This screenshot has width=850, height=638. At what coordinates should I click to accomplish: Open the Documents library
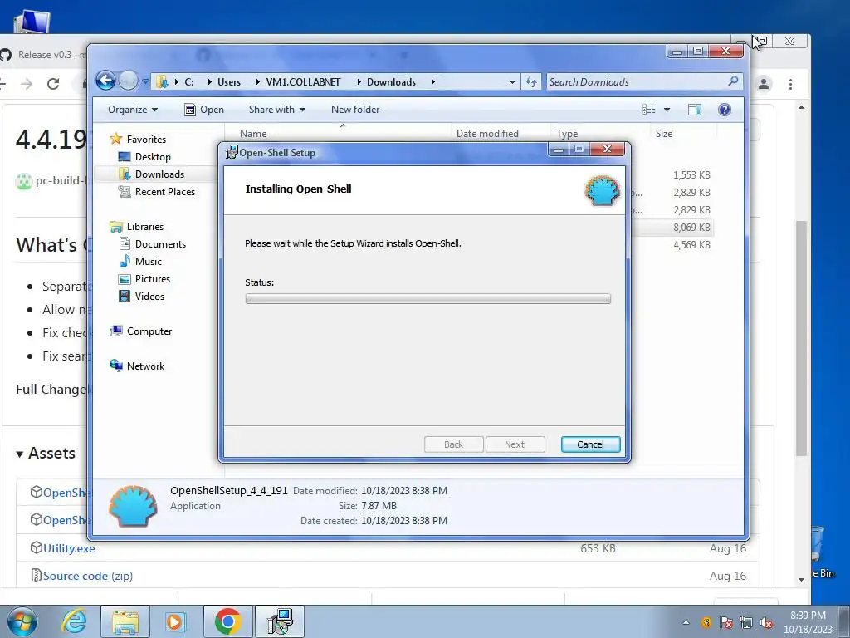[x=160, y=244]
